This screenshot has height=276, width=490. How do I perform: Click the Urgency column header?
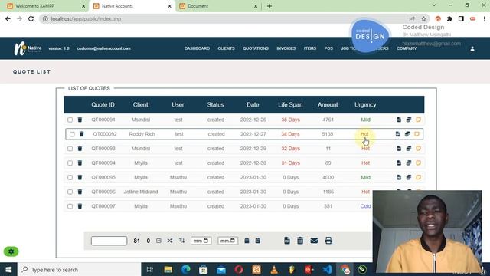coord(365,105)
